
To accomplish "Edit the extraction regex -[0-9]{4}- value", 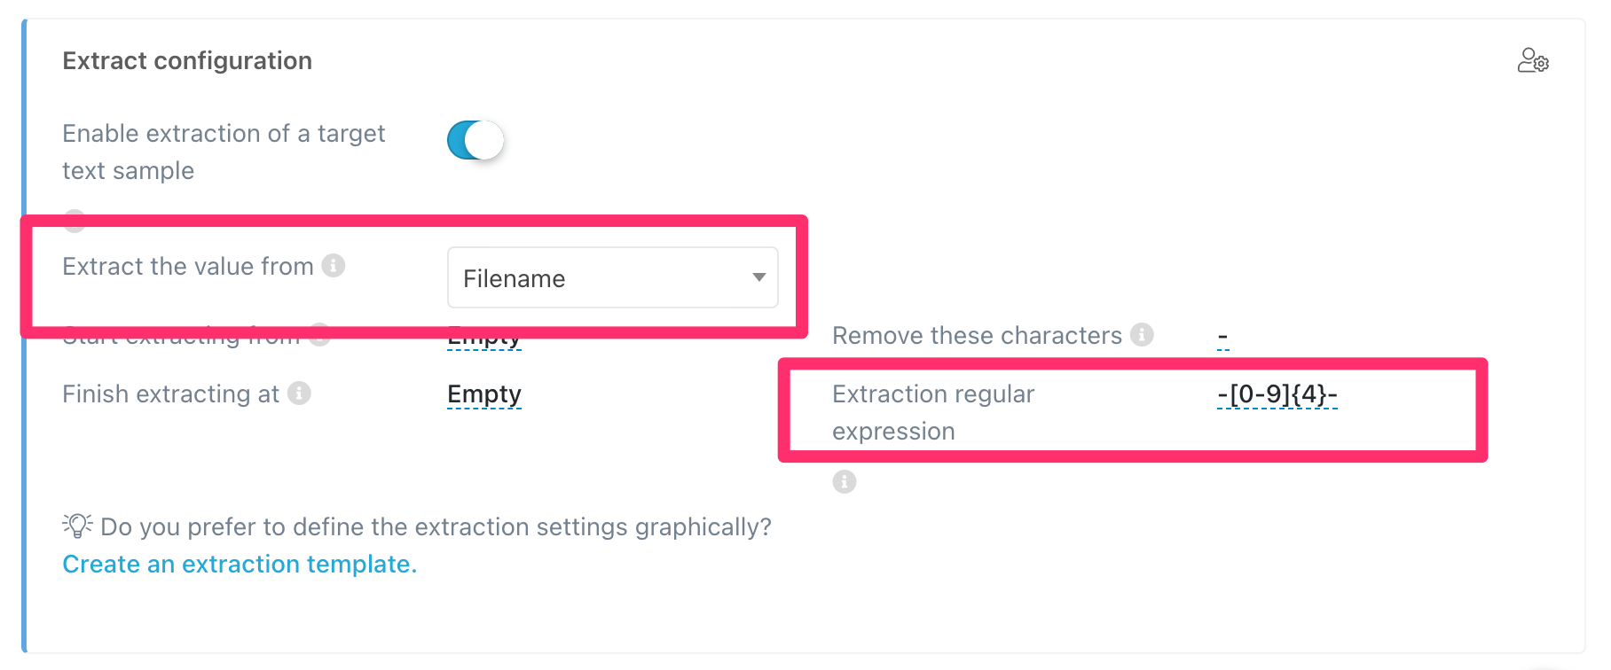I will pos(1277,393).
